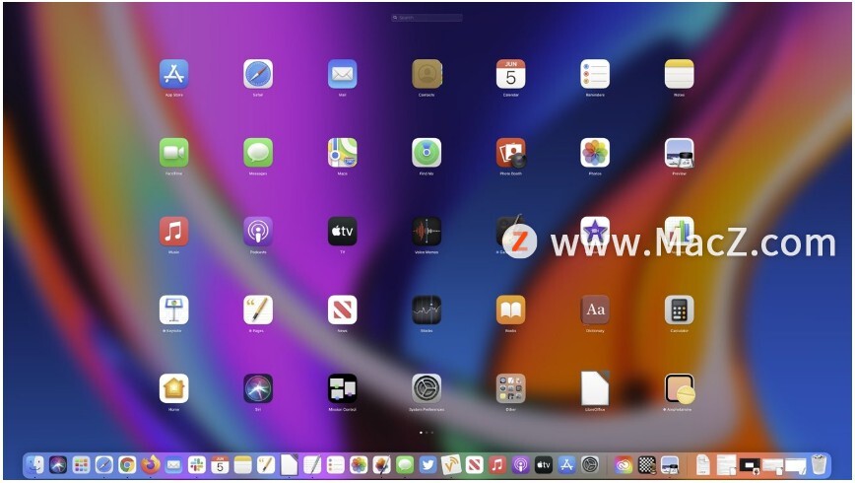Click the Mail icon in the Dock
Image resolution: width=855 pixels, height=483 pixels.
point(173,465)
